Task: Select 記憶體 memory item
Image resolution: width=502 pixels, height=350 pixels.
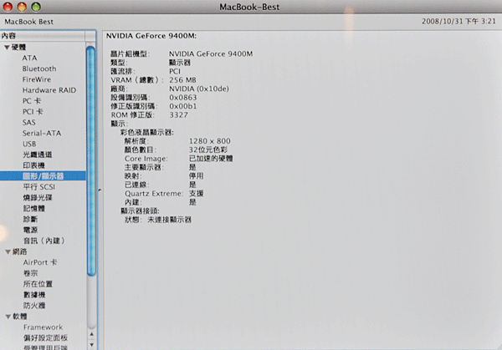Action: point(34,208)
